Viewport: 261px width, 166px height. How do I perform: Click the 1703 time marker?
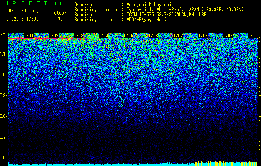78,36
